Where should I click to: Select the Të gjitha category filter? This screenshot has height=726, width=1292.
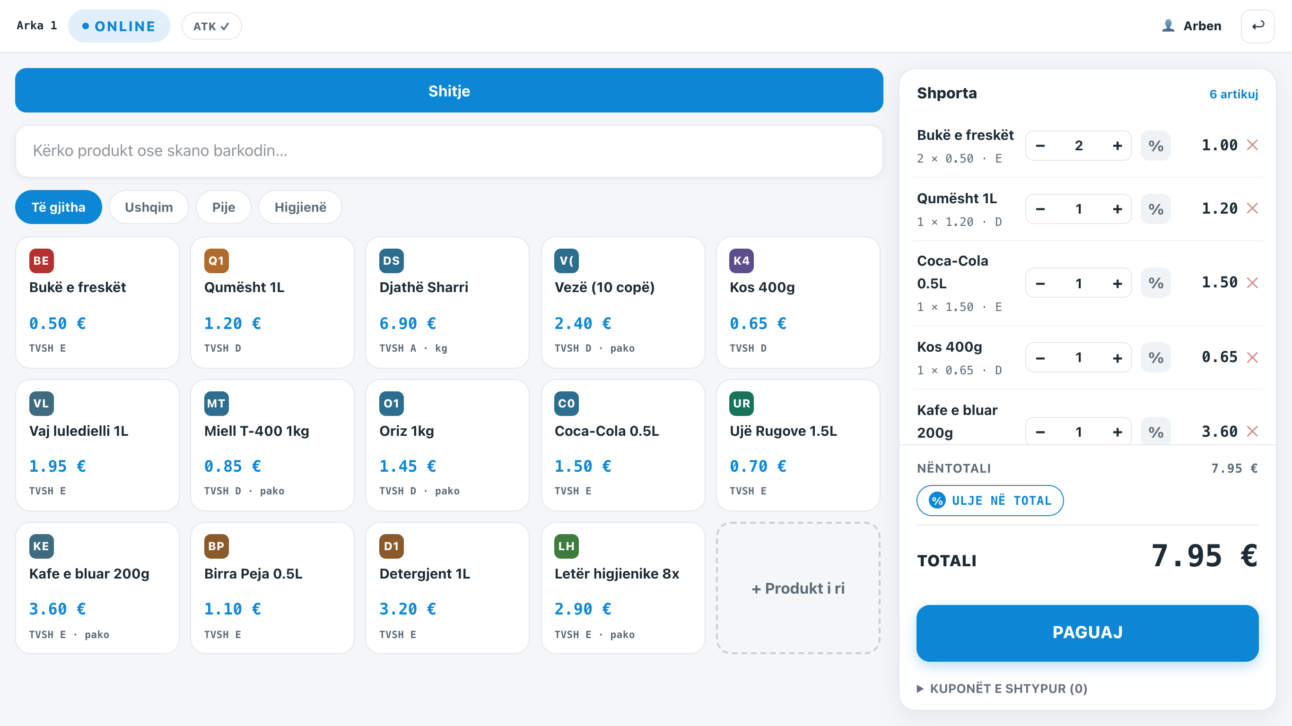[x=58, y=207]
